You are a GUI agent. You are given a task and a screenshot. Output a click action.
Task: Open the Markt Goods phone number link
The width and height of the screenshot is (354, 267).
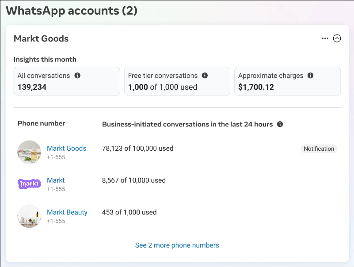pyautogui.click(x=67, y=149)
